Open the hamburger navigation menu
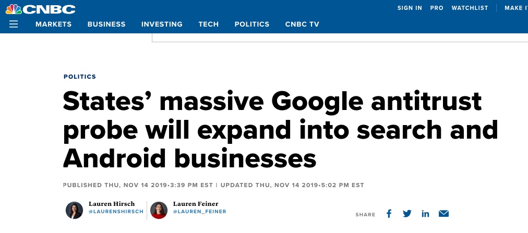 point(14,24)
